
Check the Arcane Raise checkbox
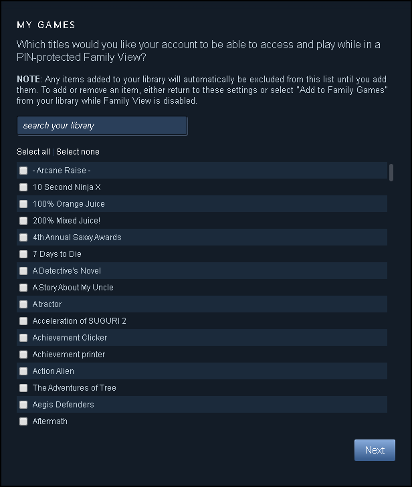[x=23, y=171]
